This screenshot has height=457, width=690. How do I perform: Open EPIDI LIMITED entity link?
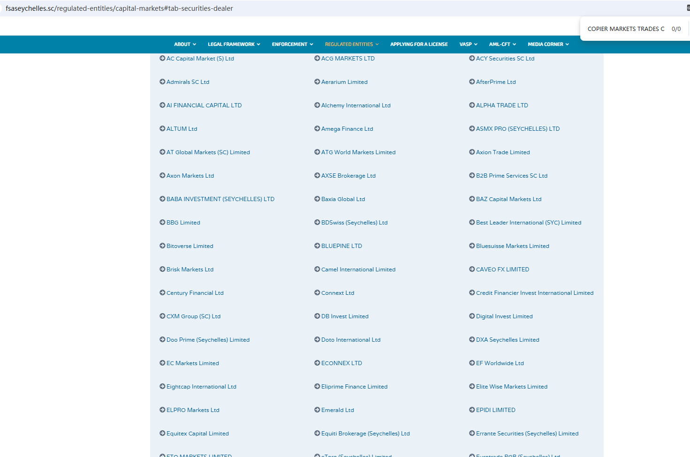point(496,410)
